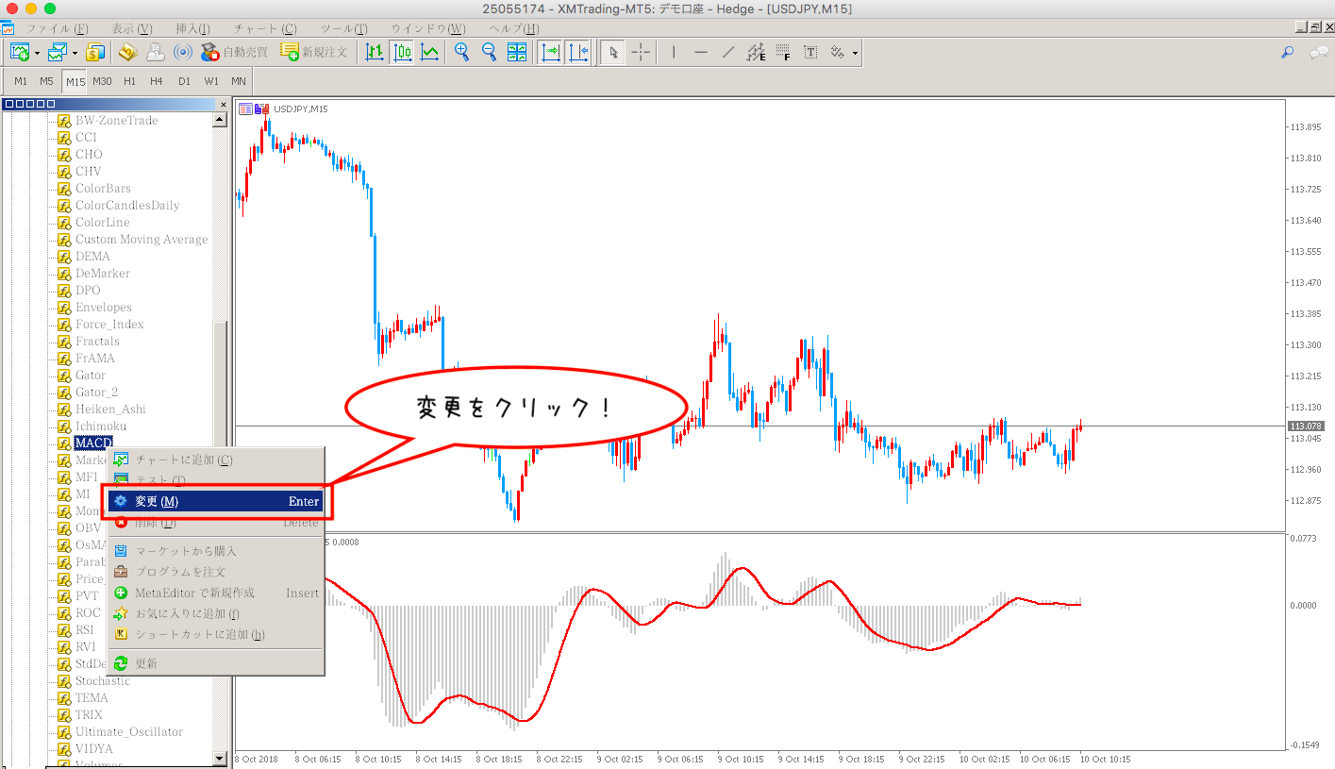Toggle the chart shift button

pos(577,53)
